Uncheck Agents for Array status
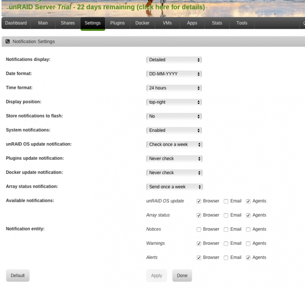 [x=248, y=215]
